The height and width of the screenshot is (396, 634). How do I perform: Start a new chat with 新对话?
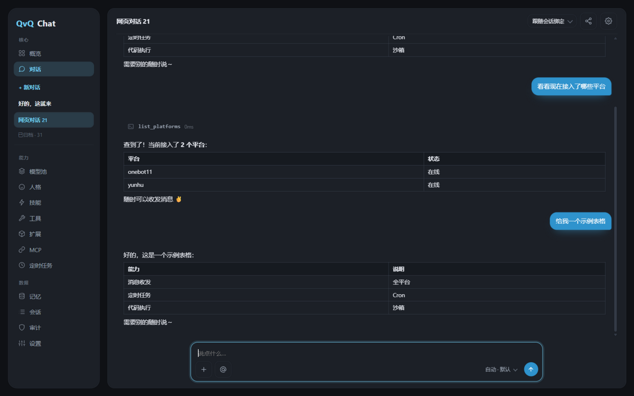click(29, 88)
